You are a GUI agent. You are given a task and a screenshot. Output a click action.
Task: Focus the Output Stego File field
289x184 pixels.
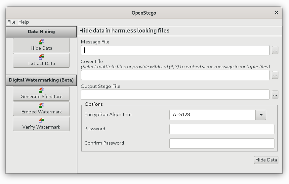tap(175, 95)
